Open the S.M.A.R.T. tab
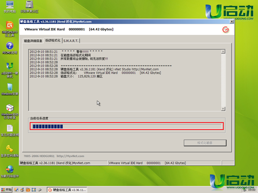 (x=71, y=41)
